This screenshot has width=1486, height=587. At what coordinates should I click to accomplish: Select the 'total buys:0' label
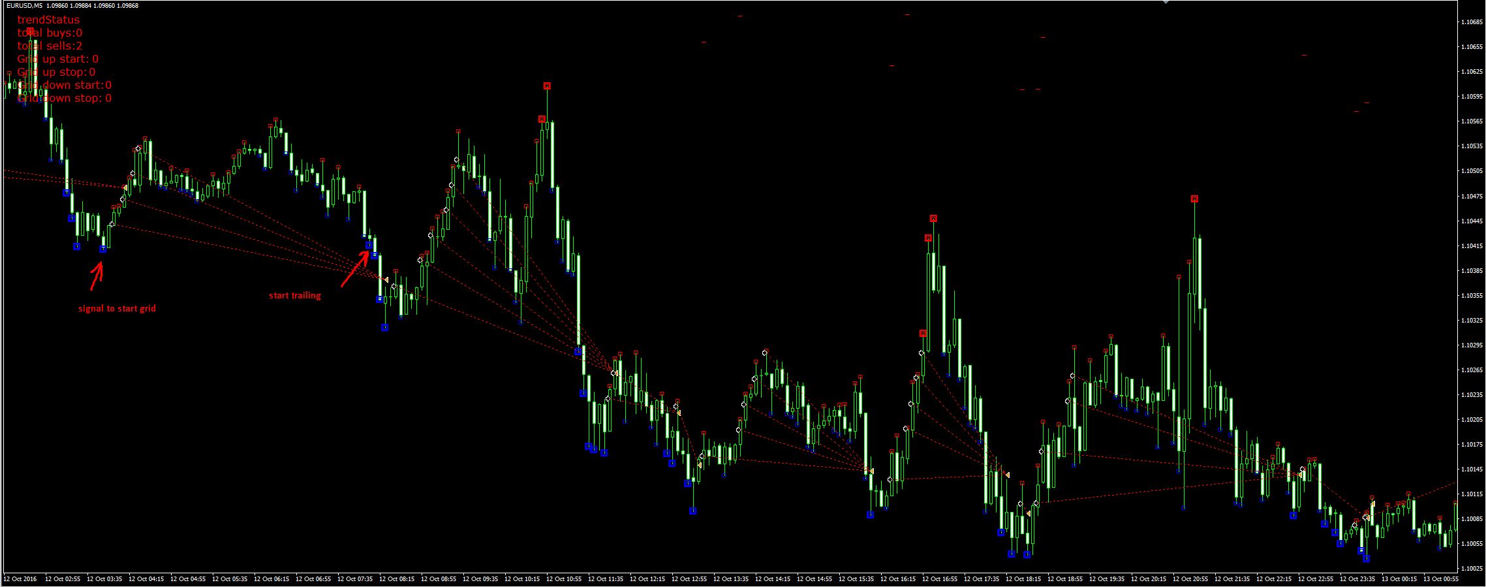click(x=50, y=33)
